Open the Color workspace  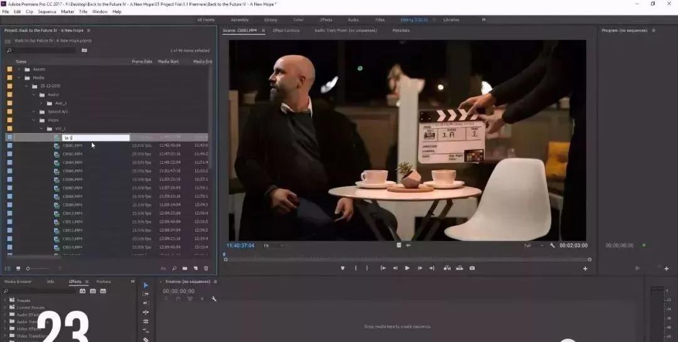pos(298,19)
